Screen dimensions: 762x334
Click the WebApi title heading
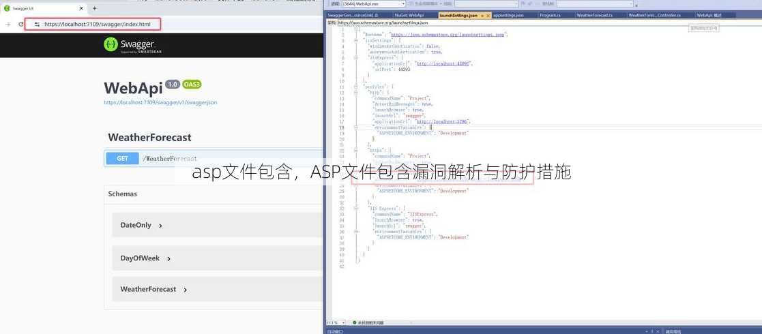tap(133, 88)
